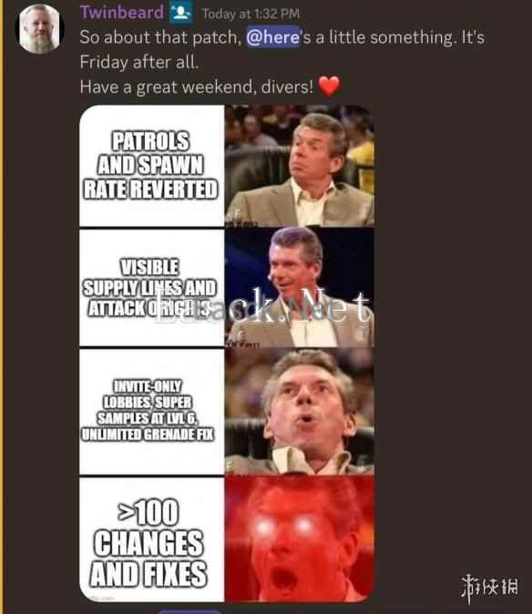This screenshot has width=532, height=614.
Task: Click the third photo of man leaning back
Action: [x=300, y=411]
